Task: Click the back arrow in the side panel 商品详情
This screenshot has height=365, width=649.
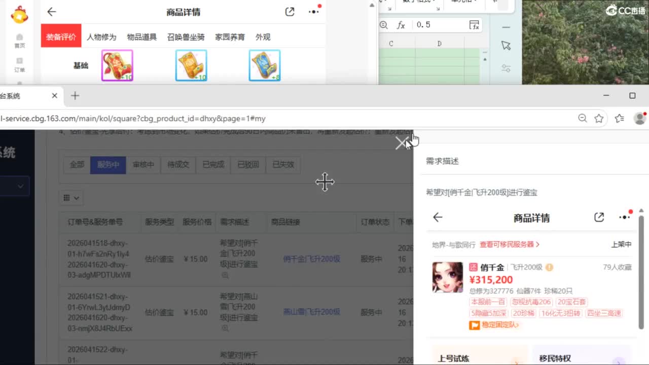Action: pos(438,217)
